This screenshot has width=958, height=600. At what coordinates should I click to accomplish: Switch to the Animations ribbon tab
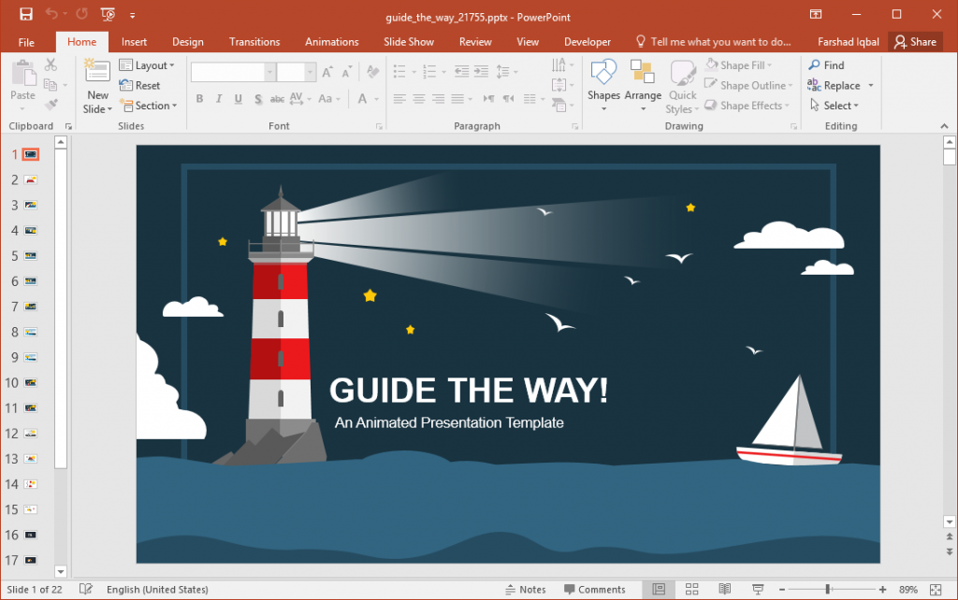(x=332, y=41)
